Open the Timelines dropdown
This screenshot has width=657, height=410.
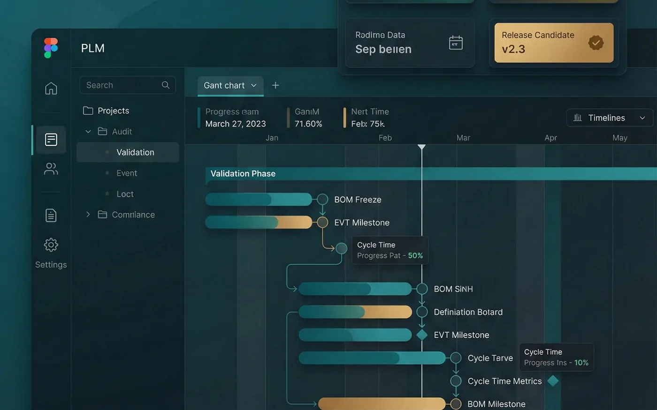coord(609,118)
